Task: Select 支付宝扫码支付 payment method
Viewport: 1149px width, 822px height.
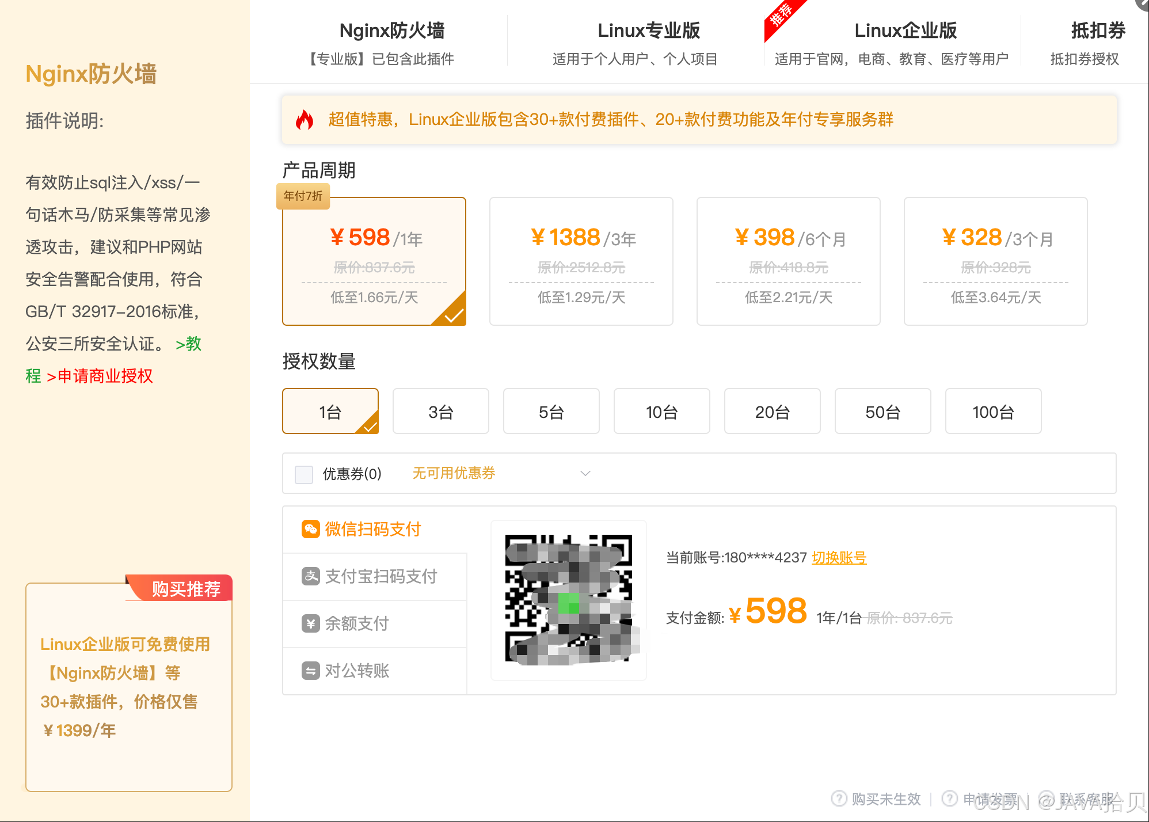Action: [375, 577]
